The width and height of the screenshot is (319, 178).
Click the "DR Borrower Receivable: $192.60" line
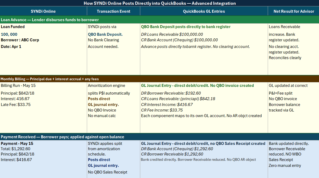[x=171, y=93]
